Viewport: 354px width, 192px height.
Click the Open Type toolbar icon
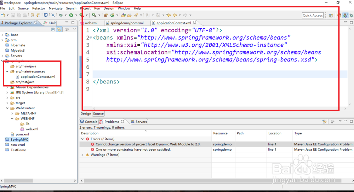pos(124,15)
